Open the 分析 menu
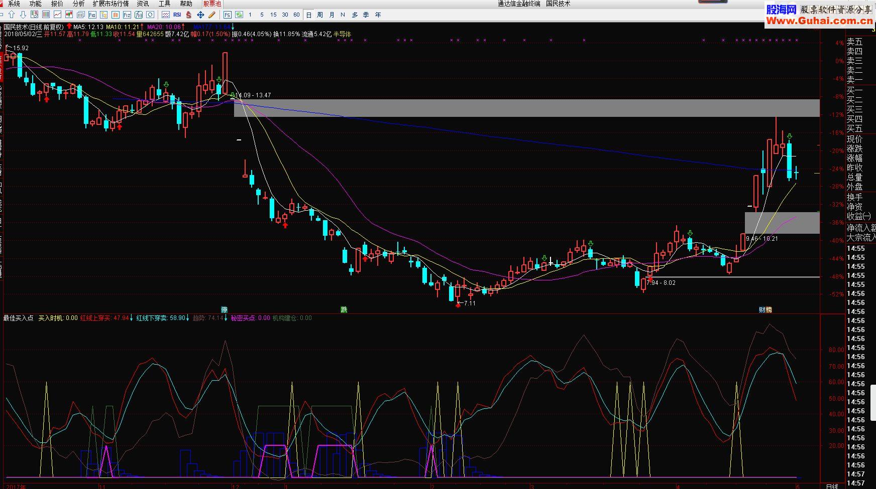The image size is (876, 489). (79, 4)
